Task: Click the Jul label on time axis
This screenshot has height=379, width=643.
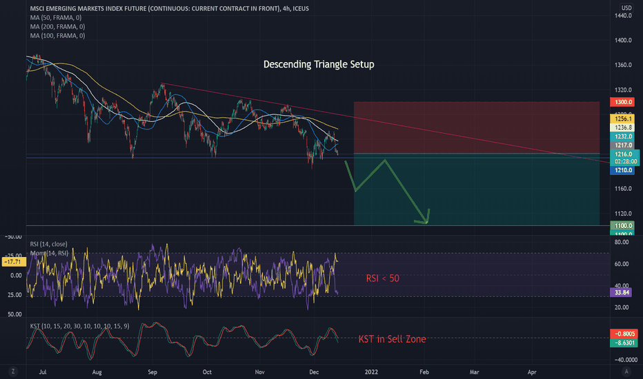Action: click(x=43, y=372)
